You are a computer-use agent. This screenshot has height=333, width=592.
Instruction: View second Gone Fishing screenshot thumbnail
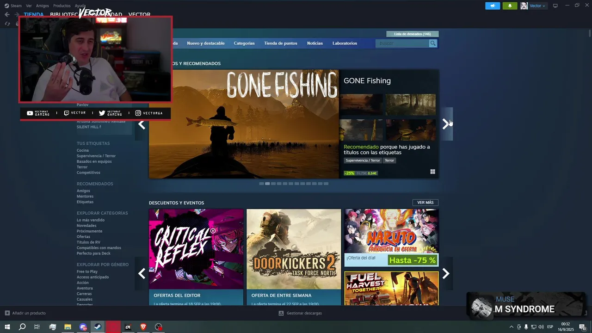tap(411, 105)
